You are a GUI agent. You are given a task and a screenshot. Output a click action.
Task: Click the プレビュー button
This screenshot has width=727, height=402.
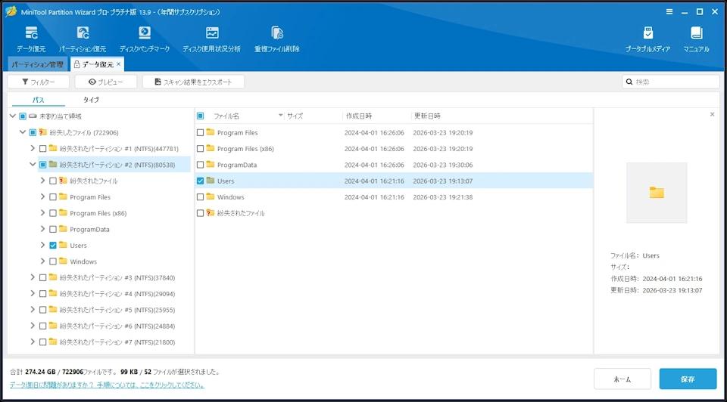tap(106, 82)
